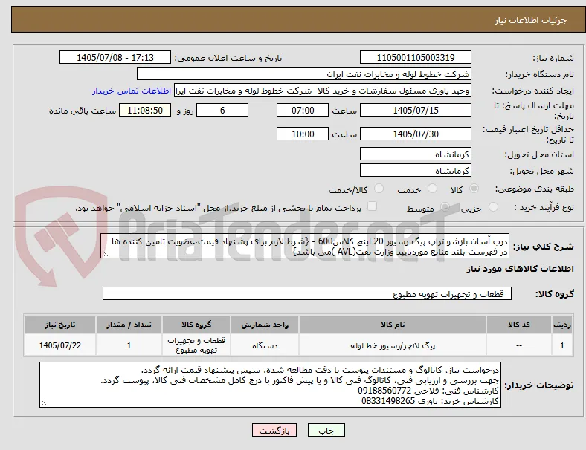Click the response deadline date 1405/07/15
Image resolution: width=586 pixels, height=450 pixels.
point(416,110)
